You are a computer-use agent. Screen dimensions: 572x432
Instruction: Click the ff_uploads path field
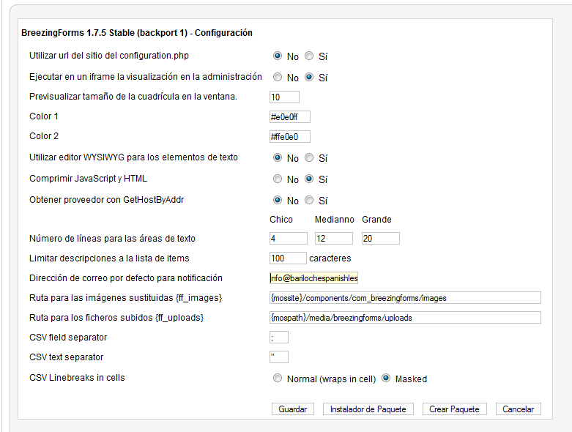tap(405, 318)
